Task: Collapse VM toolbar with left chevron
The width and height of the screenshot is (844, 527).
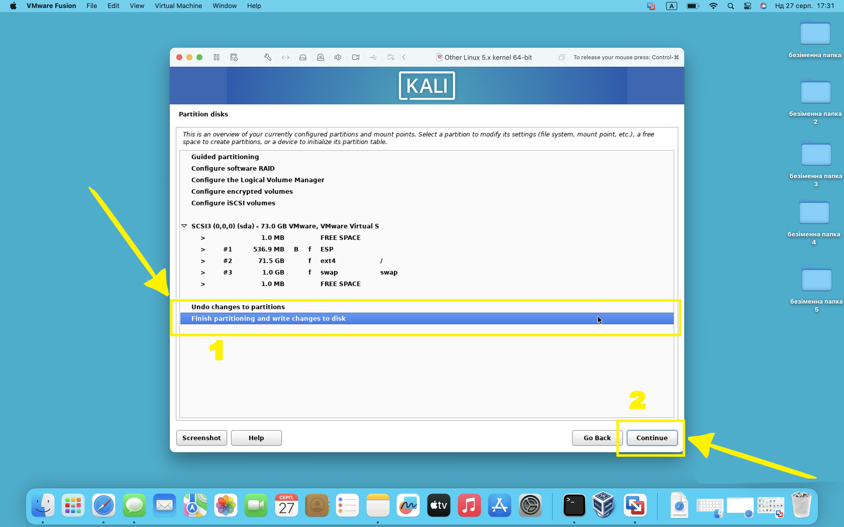Action: click(404, 57)
